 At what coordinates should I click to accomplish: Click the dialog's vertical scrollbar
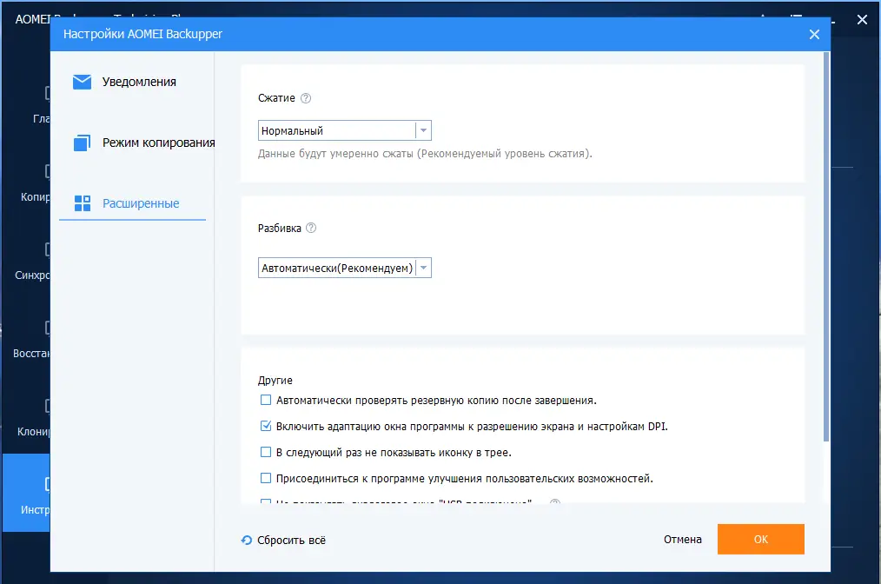pos(826,248)
